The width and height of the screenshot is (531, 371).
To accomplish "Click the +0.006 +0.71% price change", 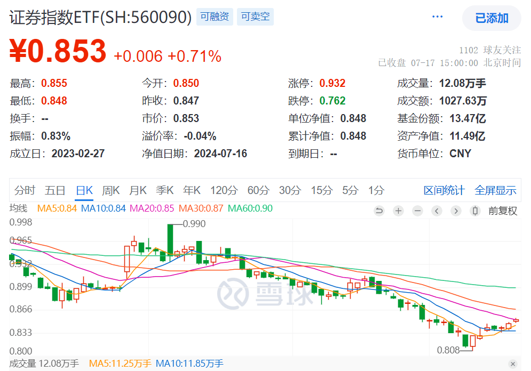I will pos(168,57).
